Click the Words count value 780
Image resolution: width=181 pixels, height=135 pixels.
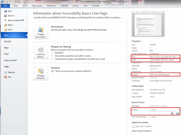151,51
